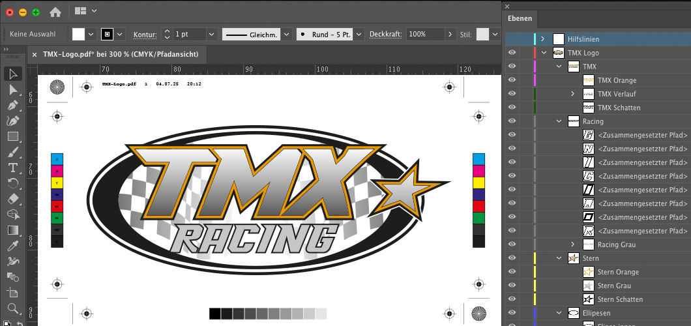The width and height of the screenshot is (691, 326).
Task: Switch to the Ebenen panel tab
Action: click(520, 18)
